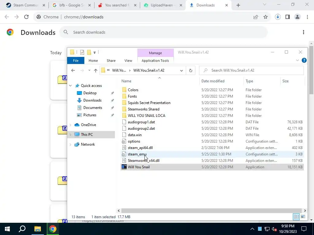
Task: Click the Manage contextual tab
Action: pos(155,53)
